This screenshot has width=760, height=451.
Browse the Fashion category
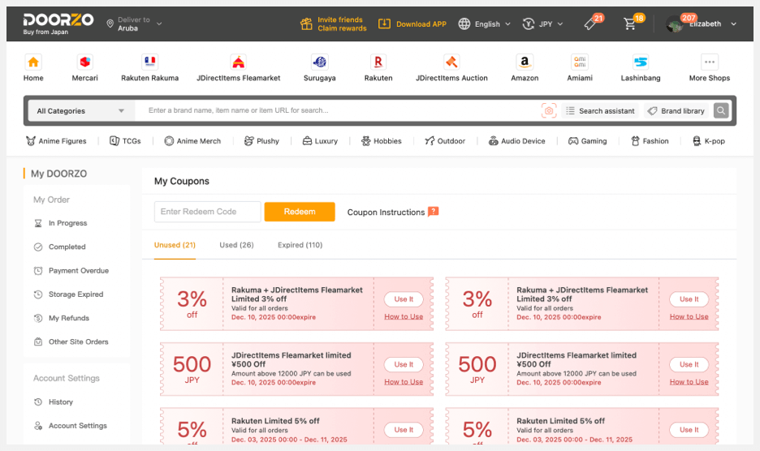pyautogui.click(x=650, y=141)
